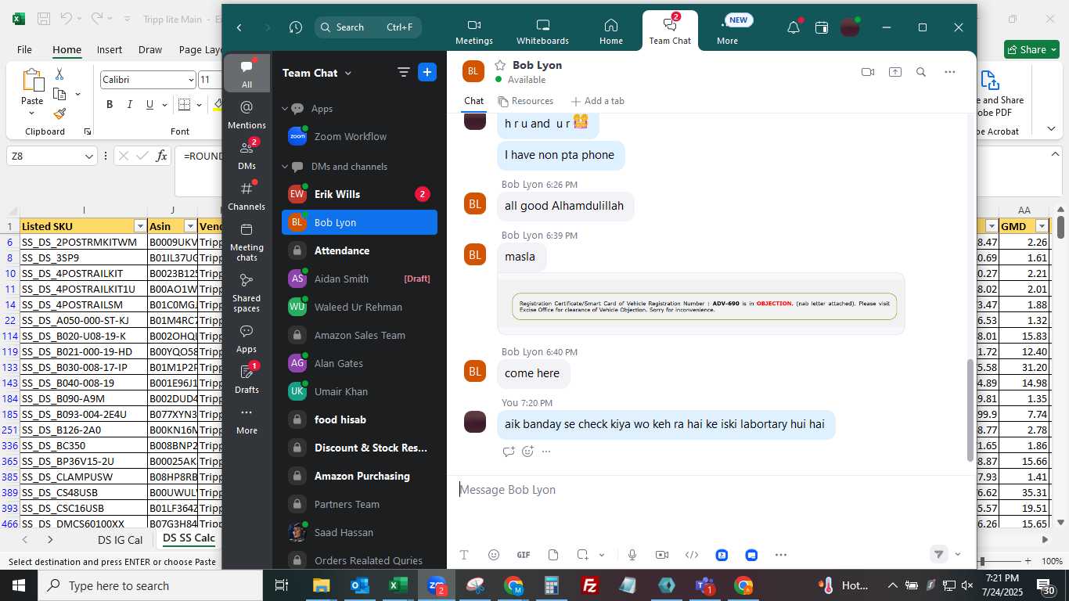Open Channels in Zoom sidebar
1069x601 pixels.
[247, 196]
